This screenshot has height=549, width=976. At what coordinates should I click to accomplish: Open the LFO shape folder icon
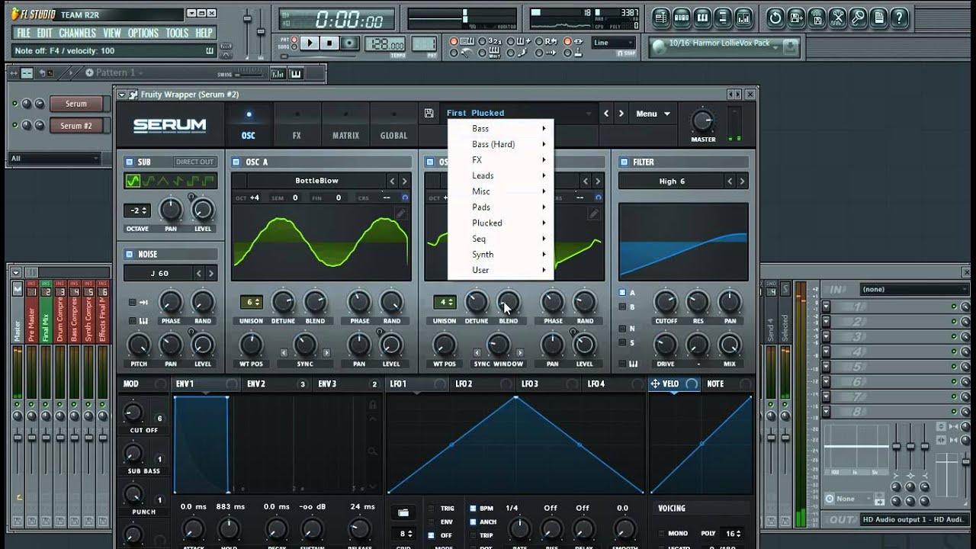[403, 512]
